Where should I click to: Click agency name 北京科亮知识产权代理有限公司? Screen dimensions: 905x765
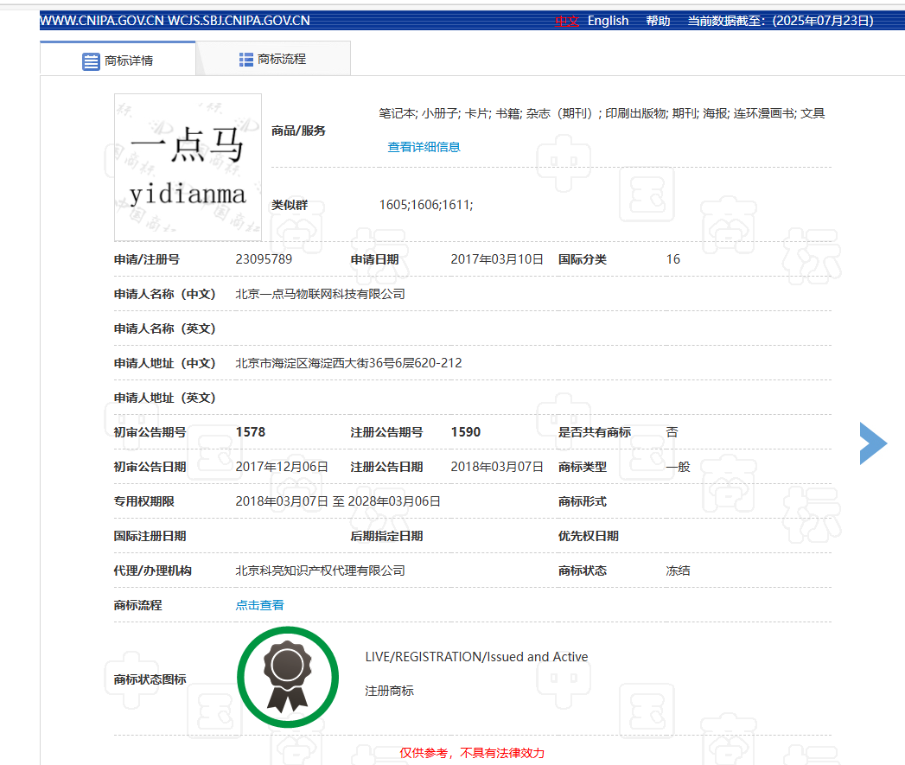point(320,571)
